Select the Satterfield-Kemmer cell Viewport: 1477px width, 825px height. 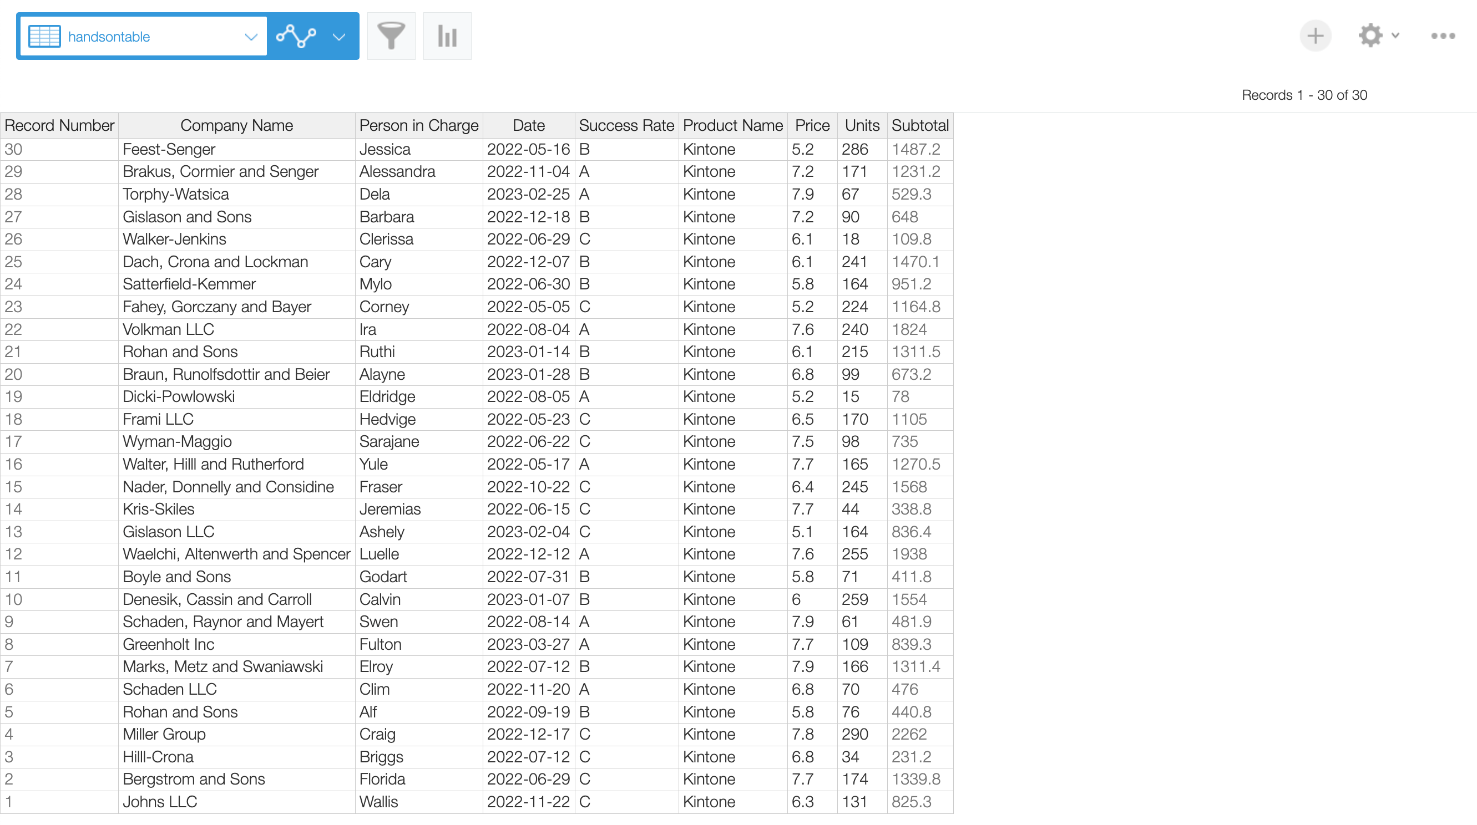(x=237, y=284)
